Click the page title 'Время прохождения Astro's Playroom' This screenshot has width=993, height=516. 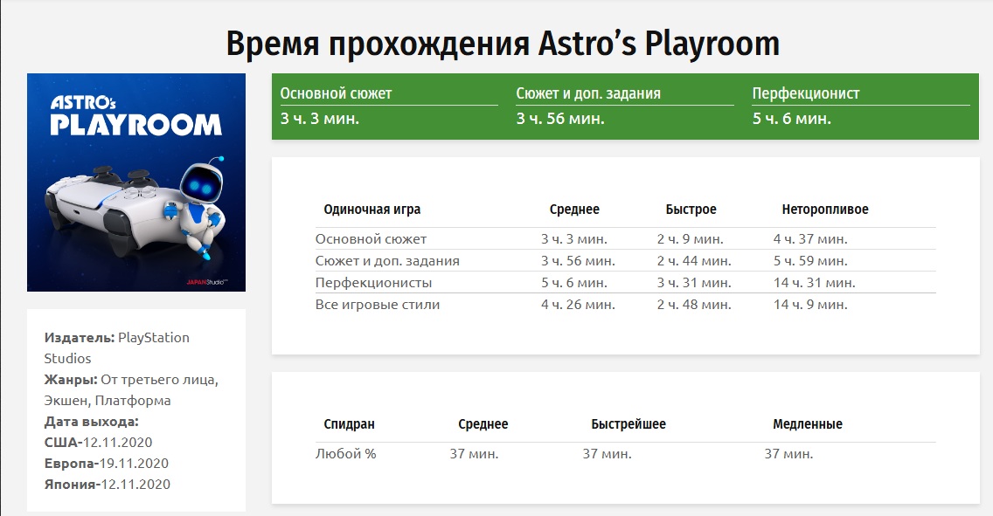503,44
